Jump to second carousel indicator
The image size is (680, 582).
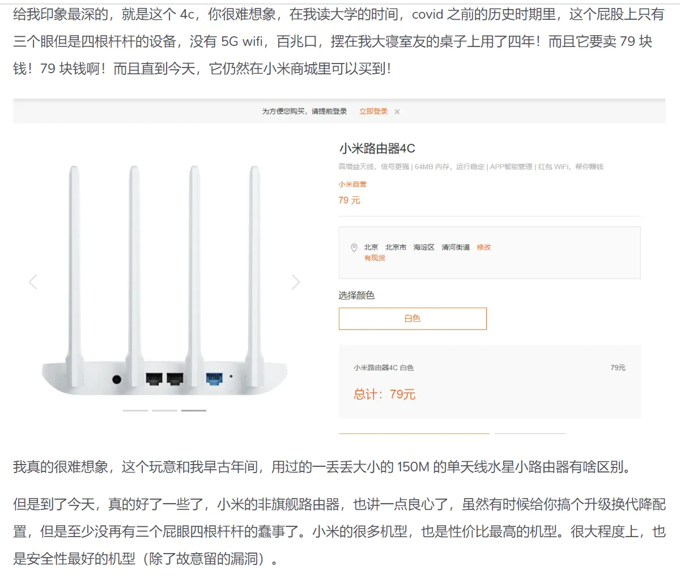pyautogui.click(x=164, y=410)
